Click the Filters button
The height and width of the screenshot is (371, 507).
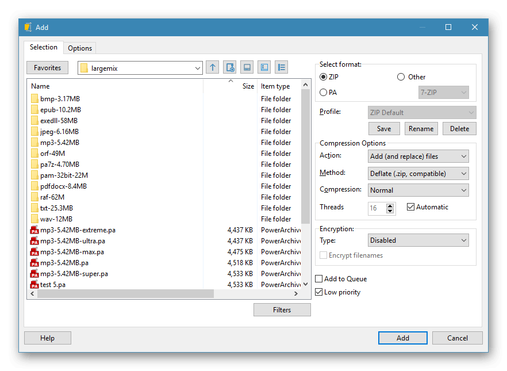(x=282, y=310)
